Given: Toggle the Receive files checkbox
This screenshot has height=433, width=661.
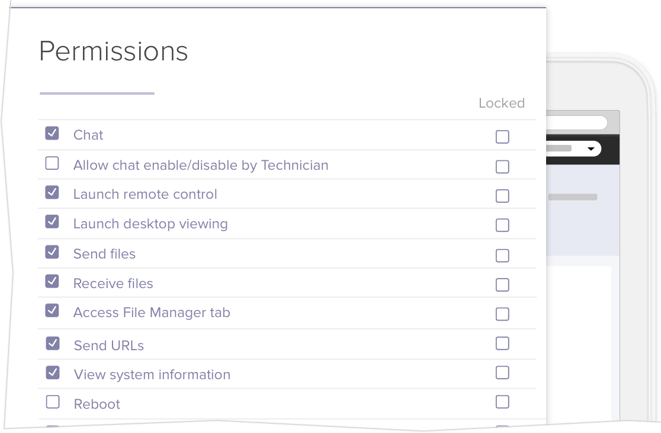Looking at the screenshot, I should tap(52, 282).
